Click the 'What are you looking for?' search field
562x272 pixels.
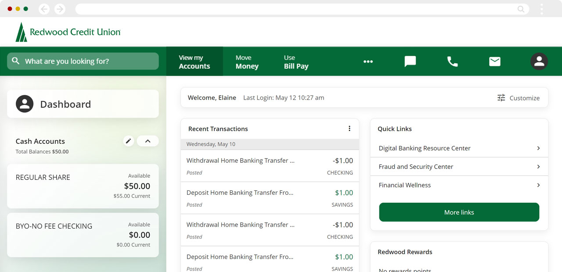pos(83,61)
